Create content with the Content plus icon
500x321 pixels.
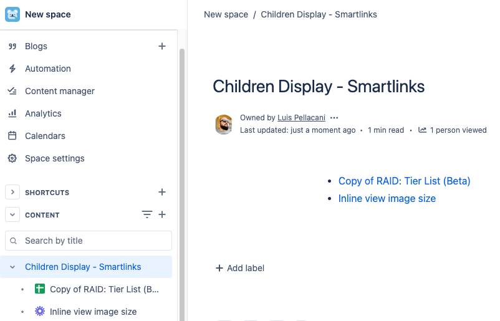[x=162, y=214]
